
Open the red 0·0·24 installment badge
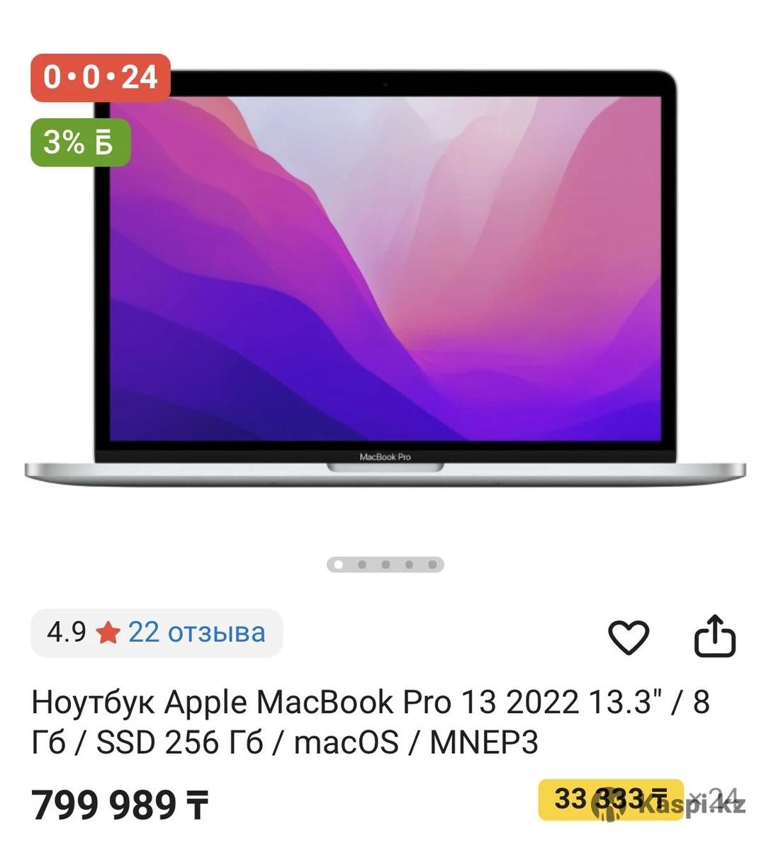pyautogui.click(x=100, y=77)
